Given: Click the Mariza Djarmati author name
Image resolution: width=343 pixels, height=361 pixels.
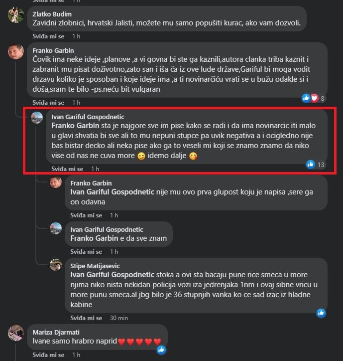Looking at the screenshot, I should click(56, 333).
